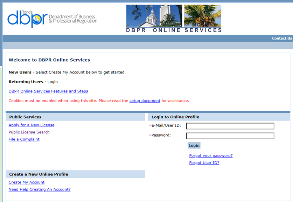Click the DBPR Online Services banner image
Image resolution: width=293 pixels, height=202 pixels.
pos(174,19)
